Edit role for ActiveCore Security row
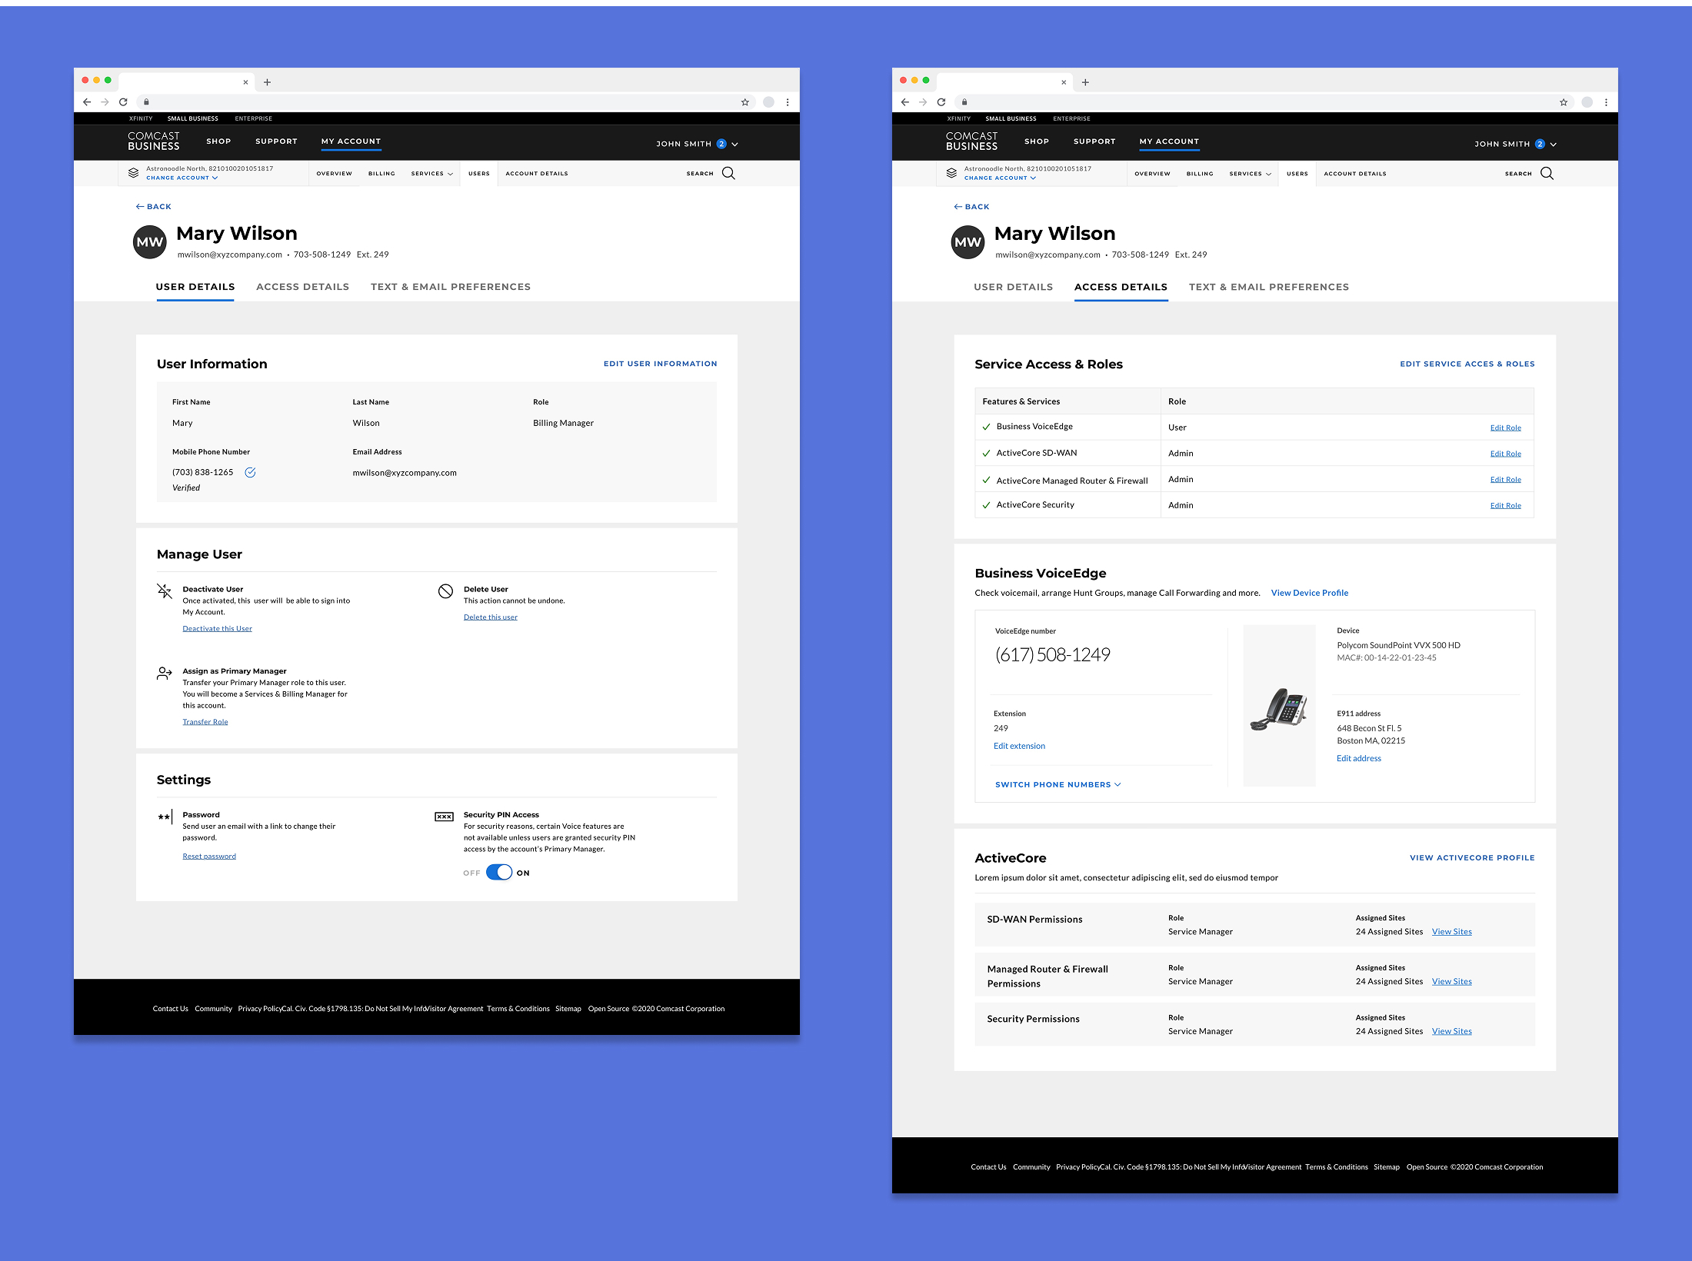Viewport: 1692px width, 1261px height. 1505,505
